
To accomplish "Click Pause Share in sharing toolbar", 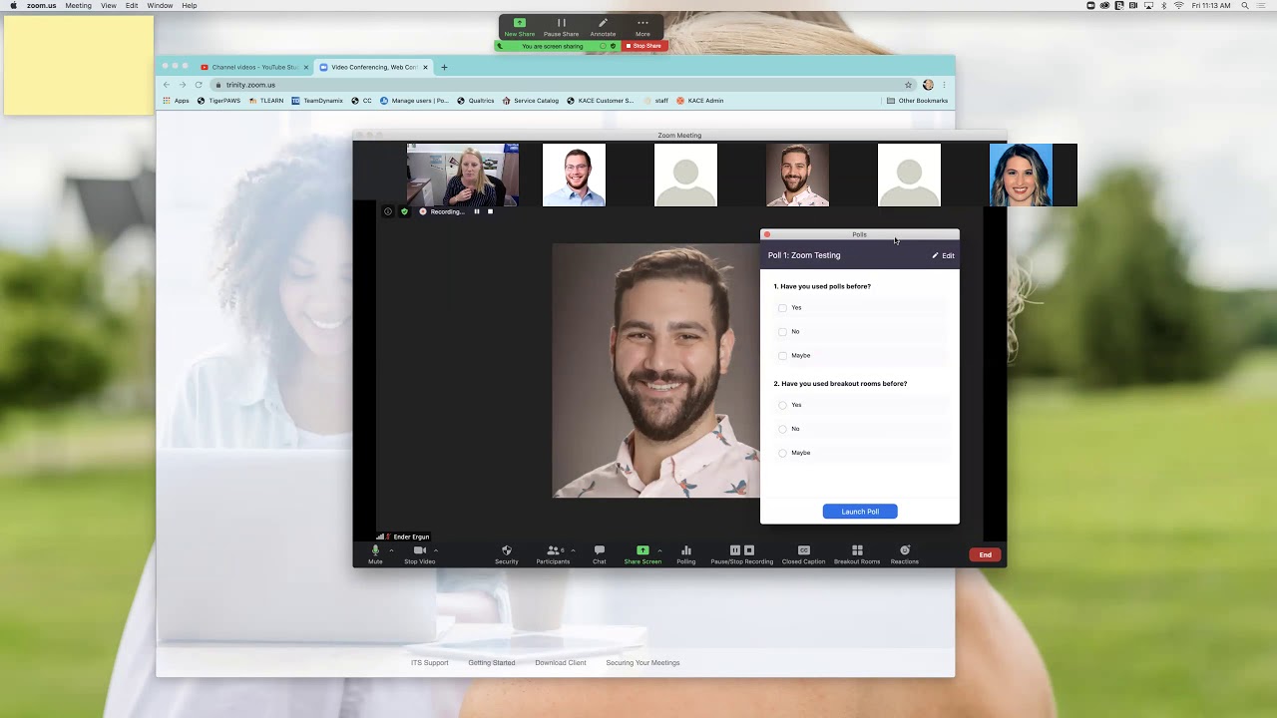I will coord(561,26).
